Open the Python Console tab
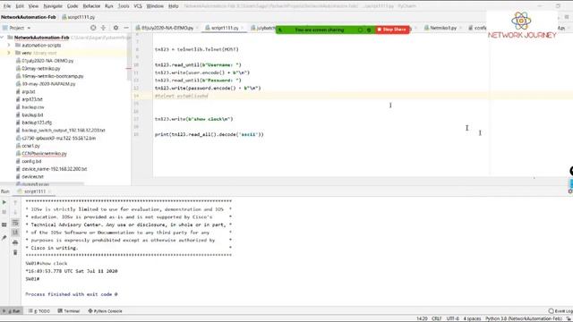The height and width of the screenshot is (322, 573). point(106,311)
